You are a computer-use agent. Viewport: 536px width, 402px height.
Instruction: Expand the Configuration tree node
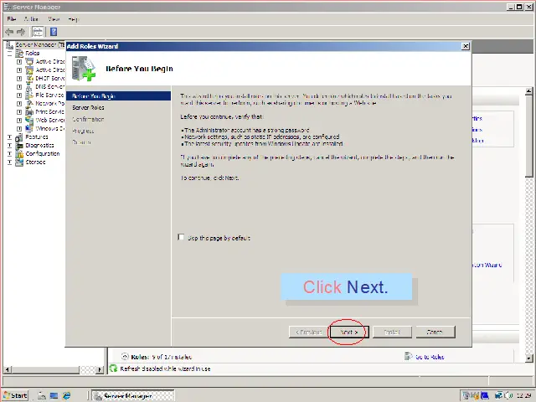9,154
